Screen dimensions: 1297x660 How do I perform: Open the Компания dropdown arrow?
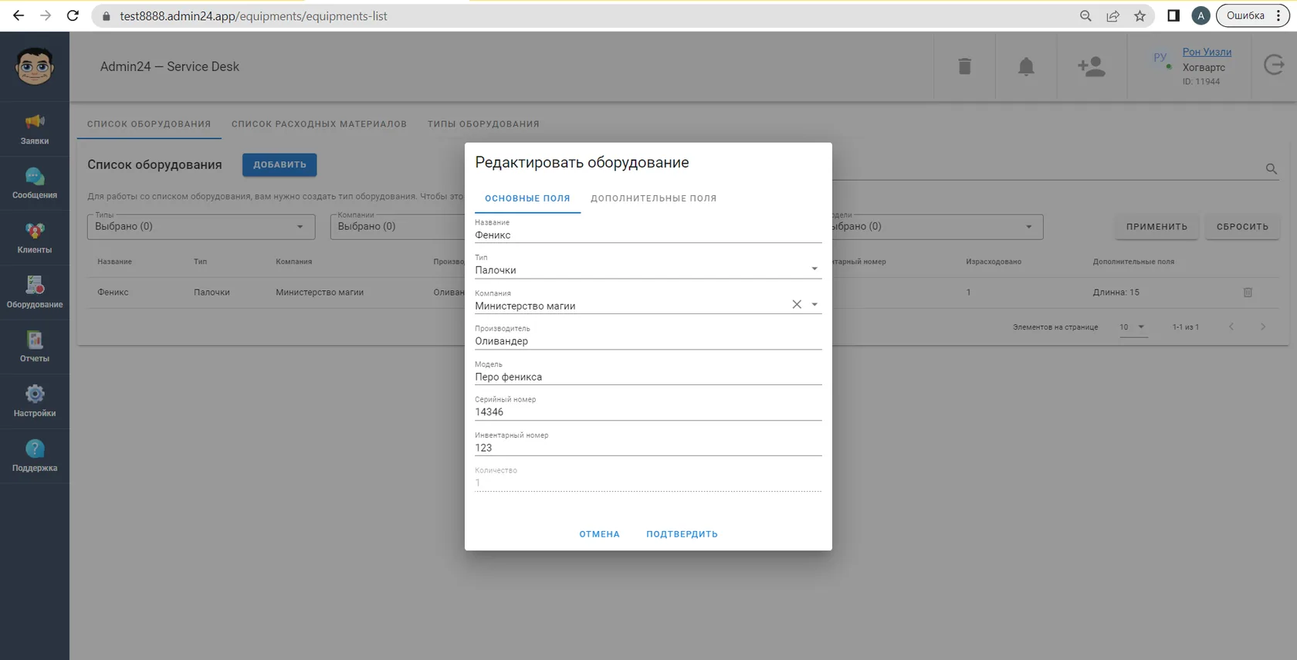click(814, 305)
